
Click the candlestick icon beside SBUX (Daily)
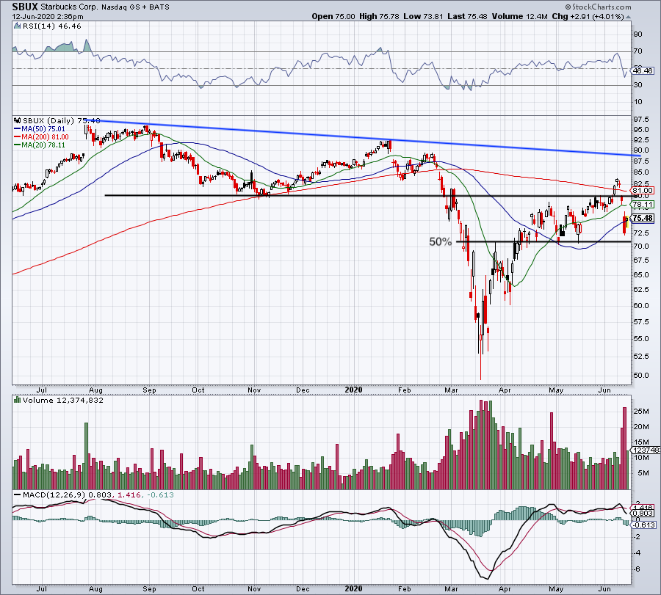(x=18, y=121)
